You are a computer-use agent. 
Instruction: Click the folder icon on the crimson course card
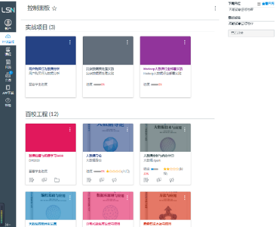pos(57,180)
